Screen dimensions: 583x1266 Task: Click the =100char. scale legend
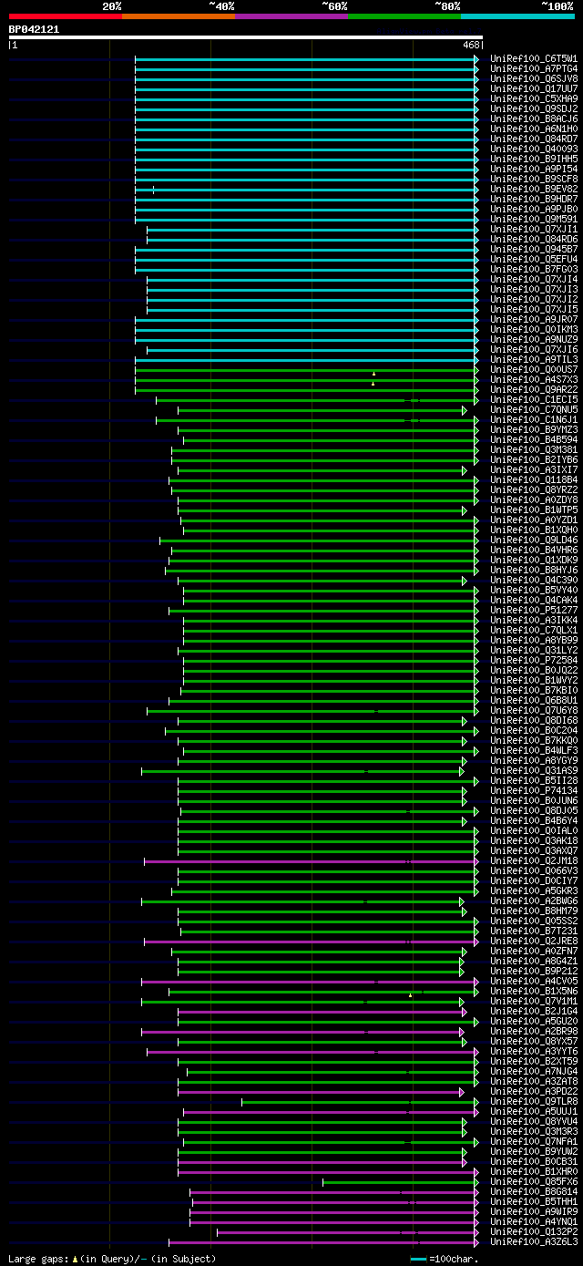pos(445,1258)
